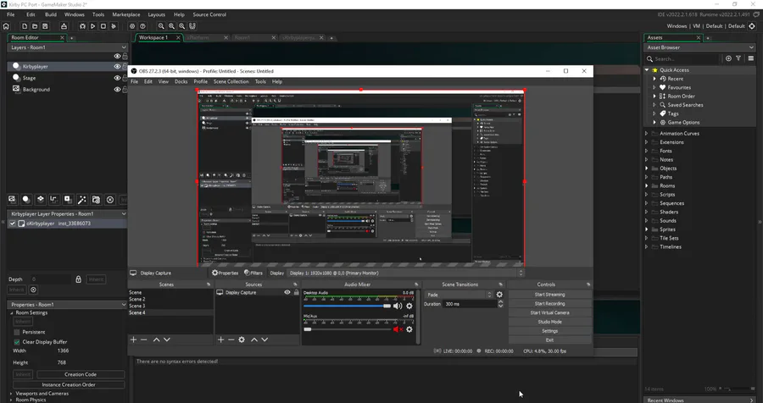The height and width of the screenshot is (403, 763).
Task: Open Mic/Aux settings gear in OBS
Action: click(409, 329)
